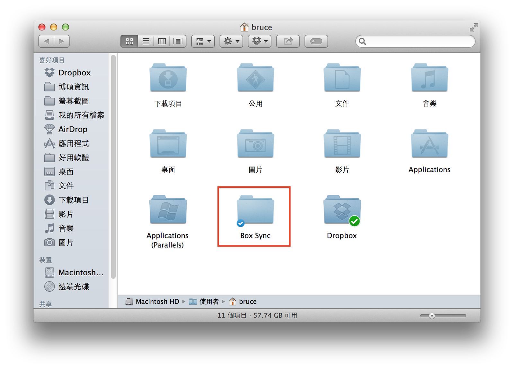Open 博碩資訊 in the sidebar
Image resolution: width=514 pixels, height=369 pixels.
click(x=66, y=87)
